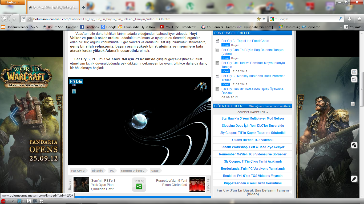The image size is (364, 204).
Task: Open the Facebook bookmark
Action: 90,27
